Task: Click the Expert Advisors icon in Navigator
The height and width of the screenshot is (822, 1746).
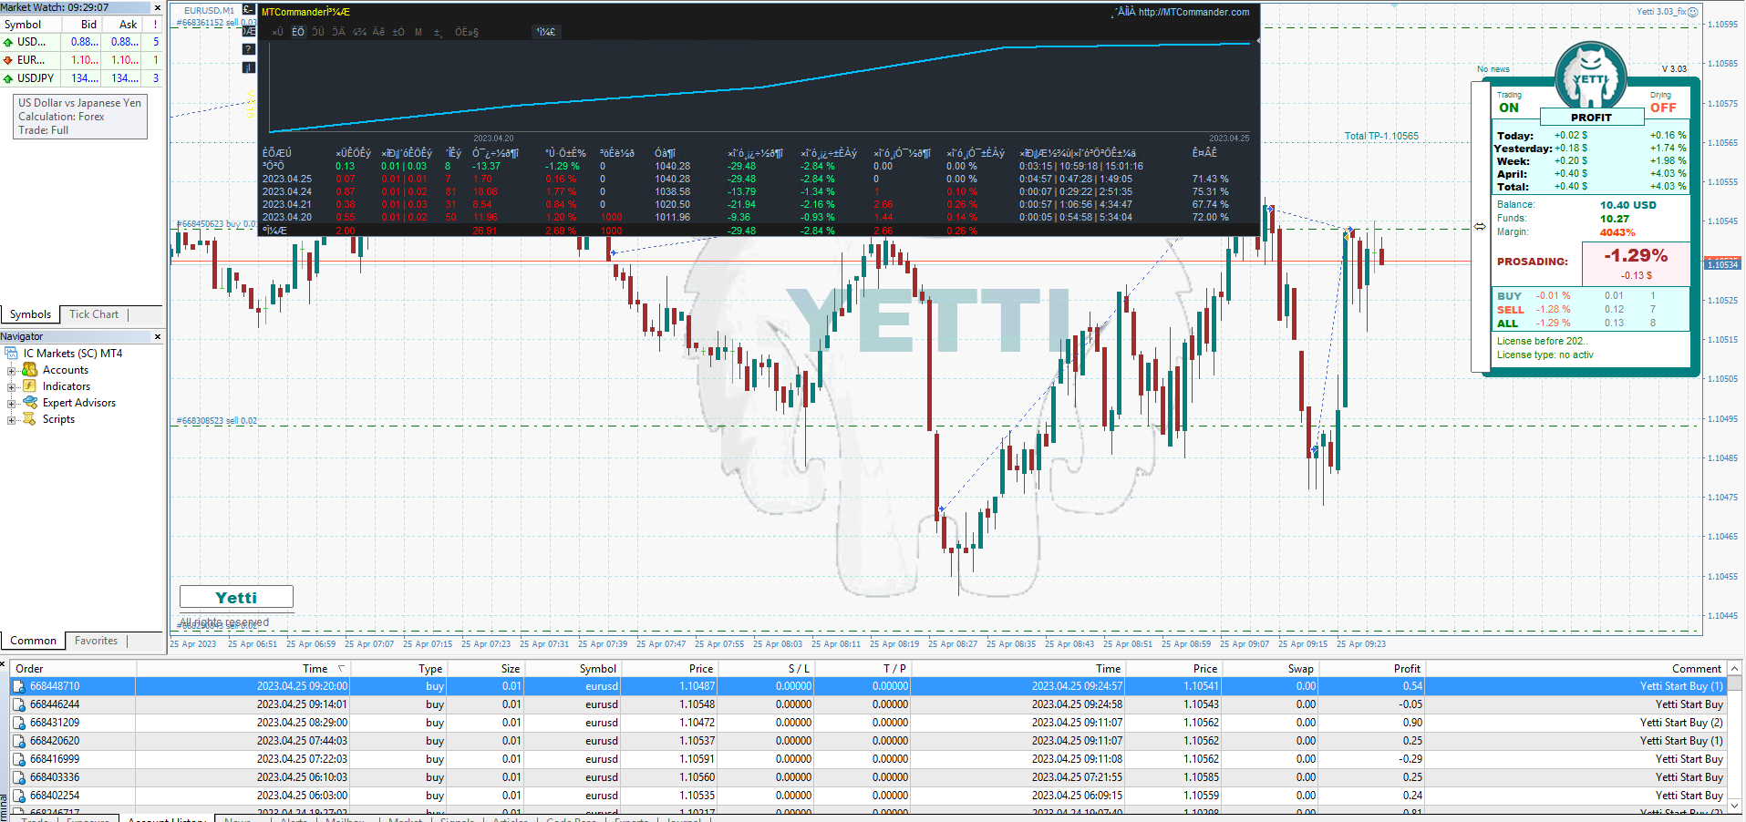Action: click(30, 403)
